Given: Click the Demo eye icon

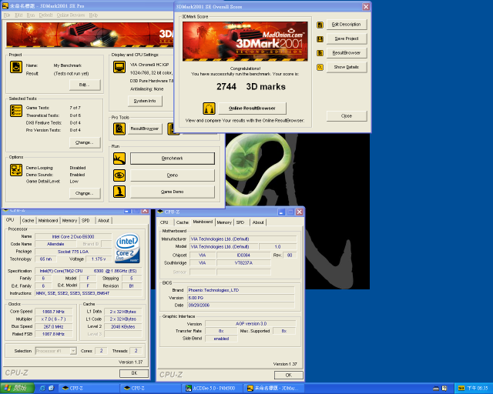Looking at the screenshot, I should click(x=119, y=175).
